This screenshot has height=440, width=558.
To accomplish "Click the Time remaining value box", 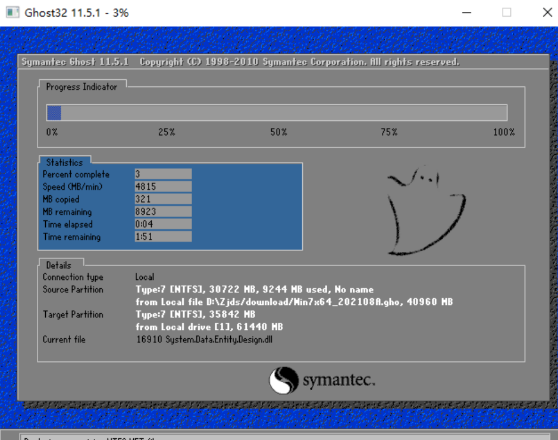I will [163, 236].
